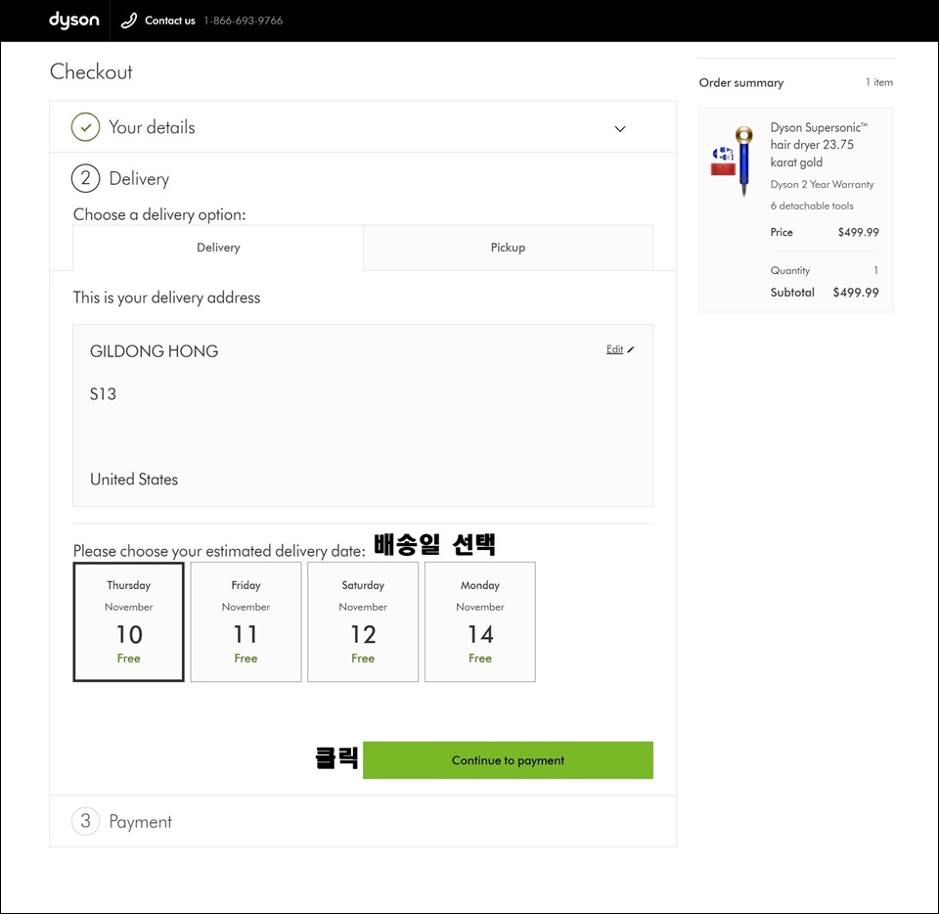Expand the Your details section chevron
This screenshot has height=914, width=939.
pyautogui.click(x=620, y=129)
